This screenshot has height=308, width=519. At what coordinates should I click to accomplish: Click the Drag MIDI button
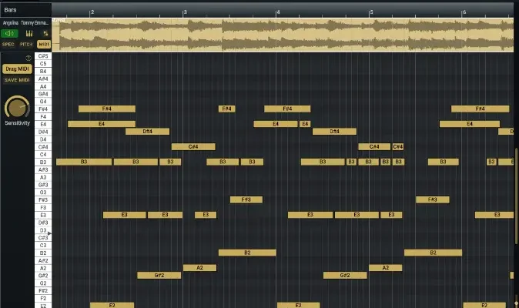(16, 69)
